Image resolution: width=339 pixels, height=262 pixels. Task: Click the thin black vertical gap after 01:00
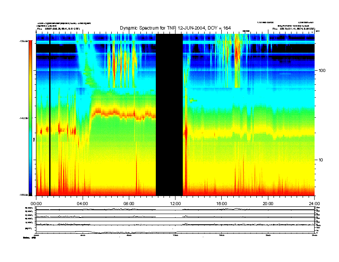pyautogui.click(x=50, y=115)
